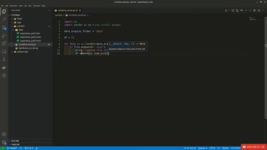Click combine_excel.py breadcrumb segment

(x=76, y=15)
